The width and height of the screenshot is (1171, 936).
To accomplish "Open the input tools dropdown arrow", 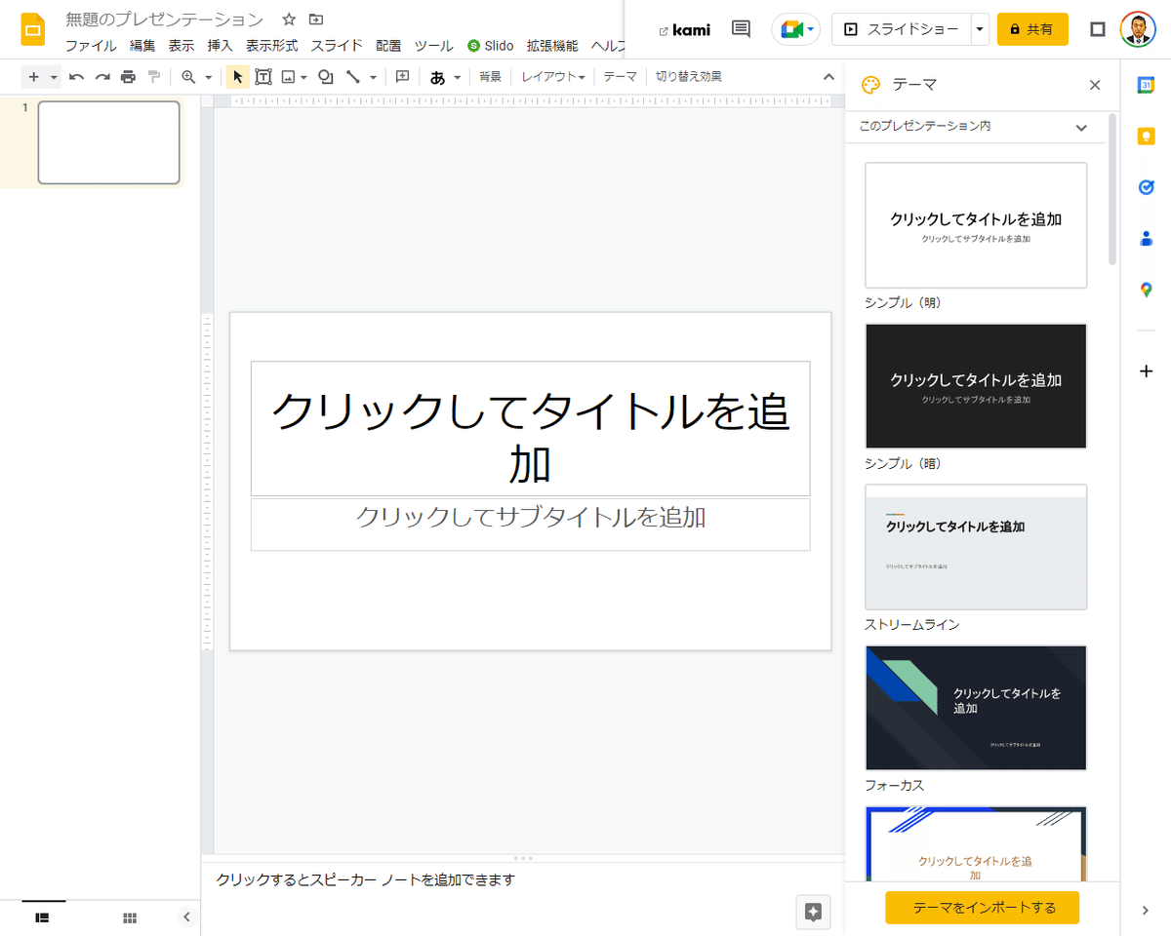I will coord(457,78).
